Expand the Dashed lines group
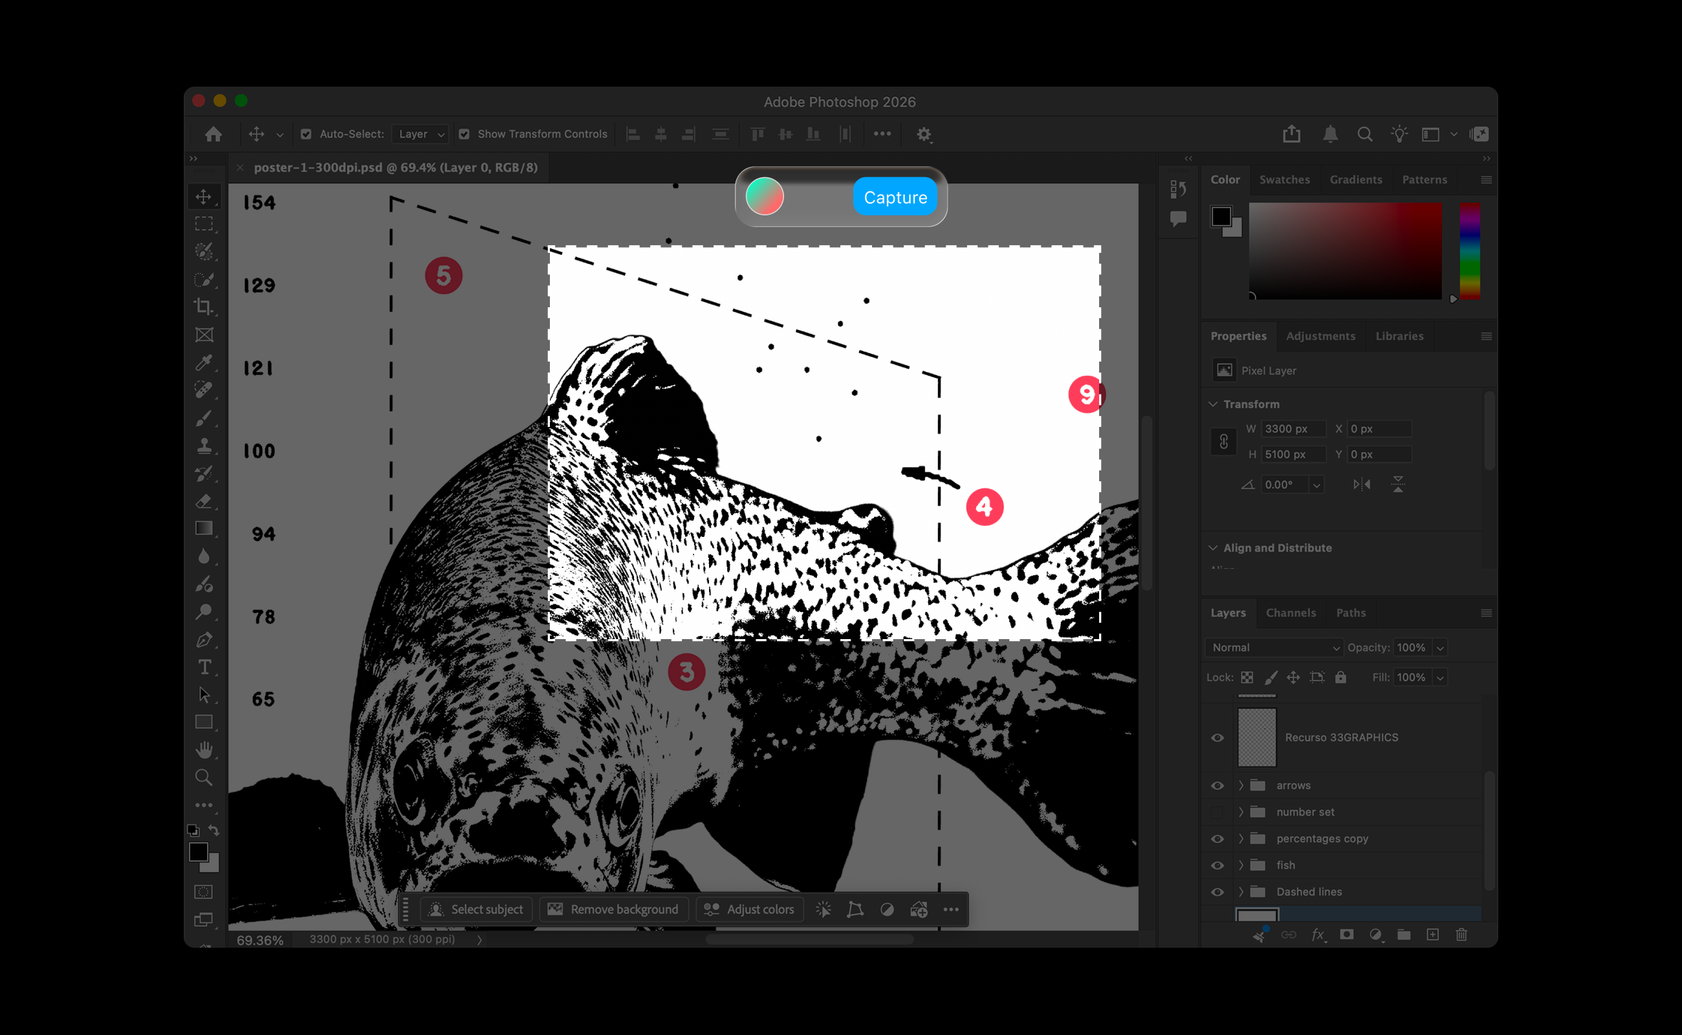This screenshot has width=1682, height=1035. 1240,893
